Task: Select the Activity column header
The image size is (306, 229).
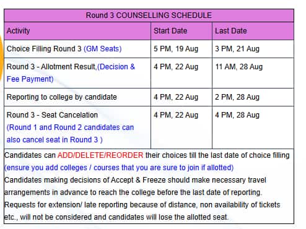Action: click(x=19, y=31)
